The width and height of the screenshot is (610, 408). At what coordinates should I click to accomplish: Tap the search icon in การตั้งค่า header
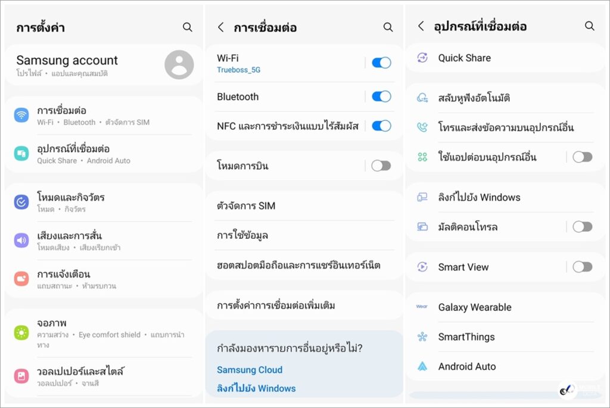(x=188, y=27)
